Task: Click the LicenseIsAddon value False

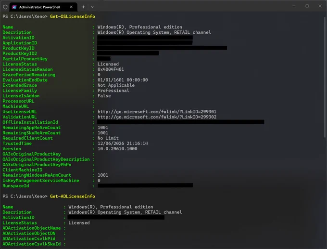Action: (104, 96)
